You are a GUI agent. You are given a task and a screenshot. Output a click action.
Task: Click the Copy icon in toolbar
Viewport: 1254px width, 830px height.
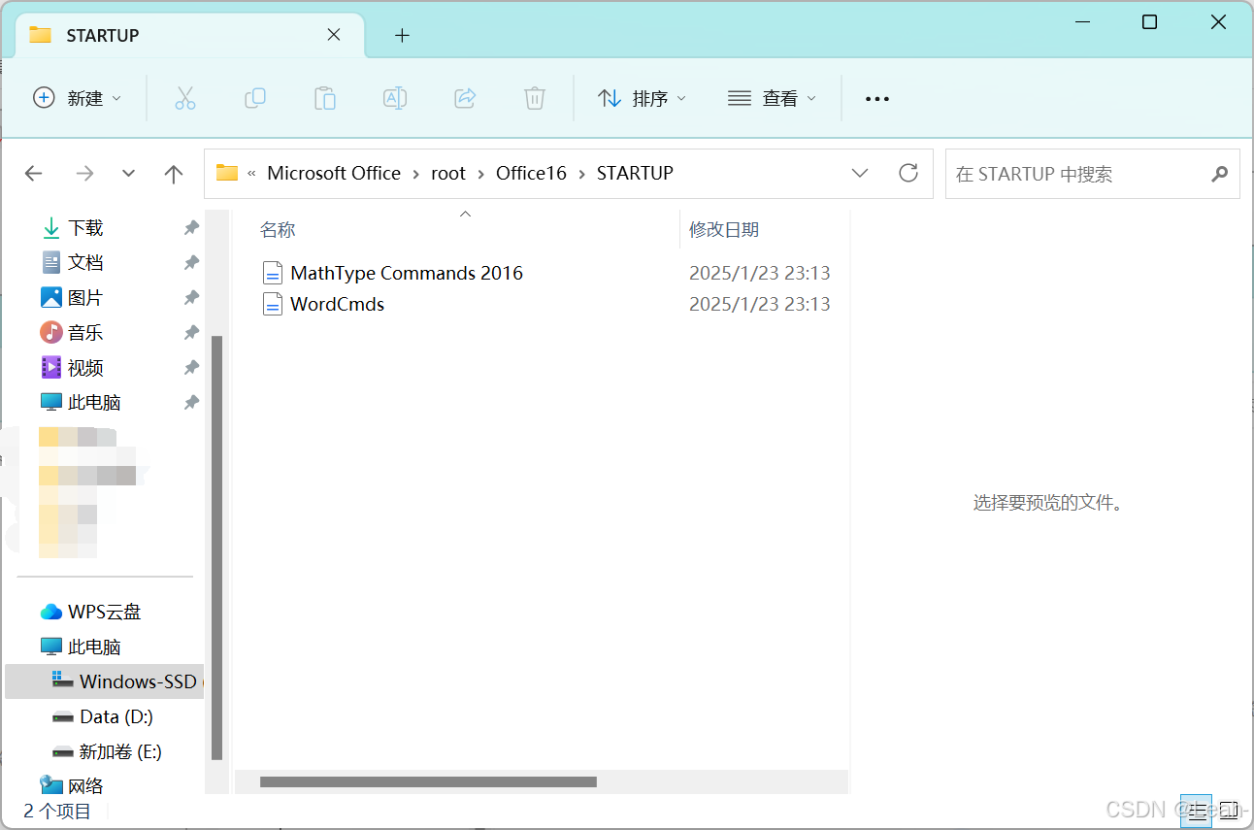[255, 98]
